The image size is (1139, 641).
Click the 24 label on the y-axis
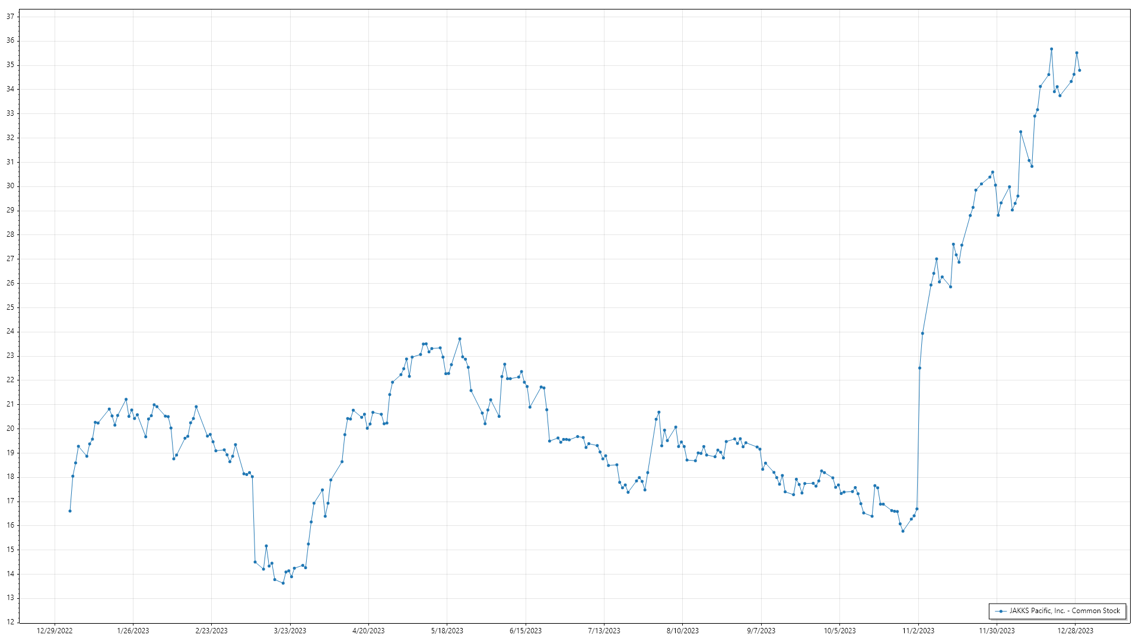10,332
